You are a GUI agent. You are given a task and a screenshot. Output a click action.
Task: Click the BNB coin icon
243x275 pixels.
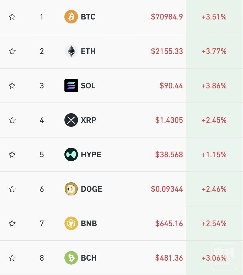pyautogui.click(x=71, y=223)
